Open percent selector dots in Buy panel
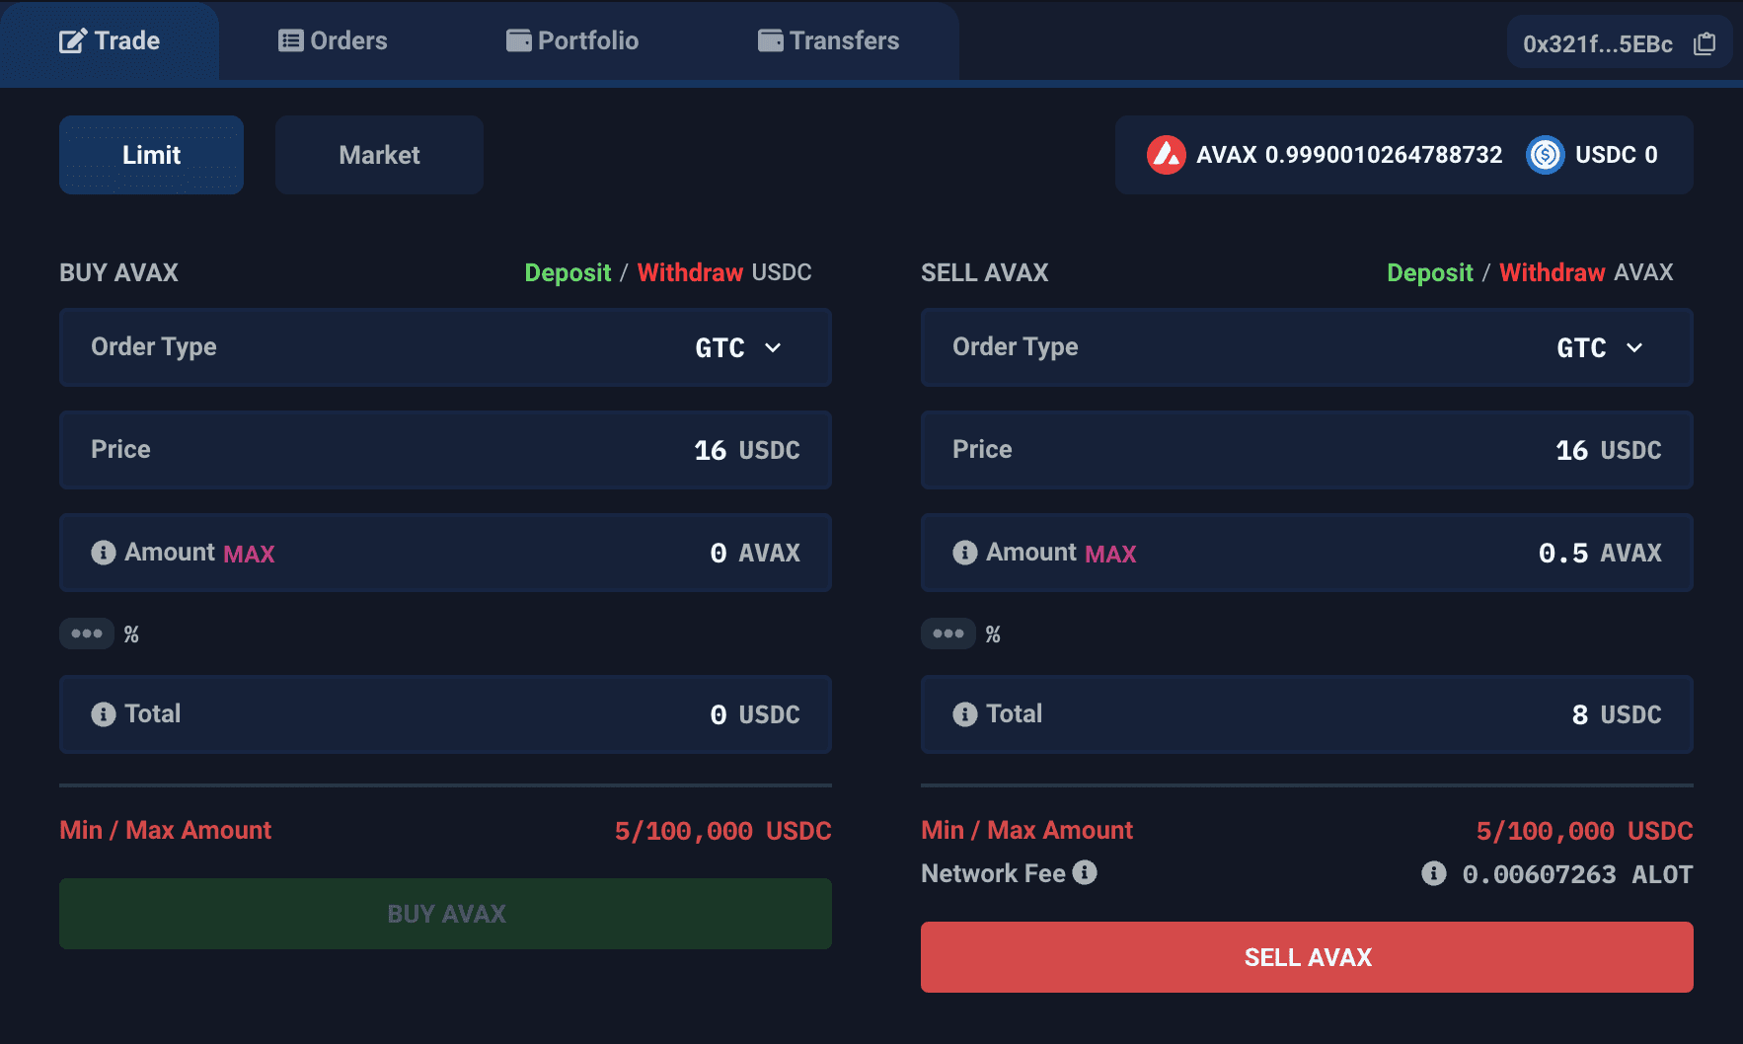 pyautogui.click(x=87, y=634)
